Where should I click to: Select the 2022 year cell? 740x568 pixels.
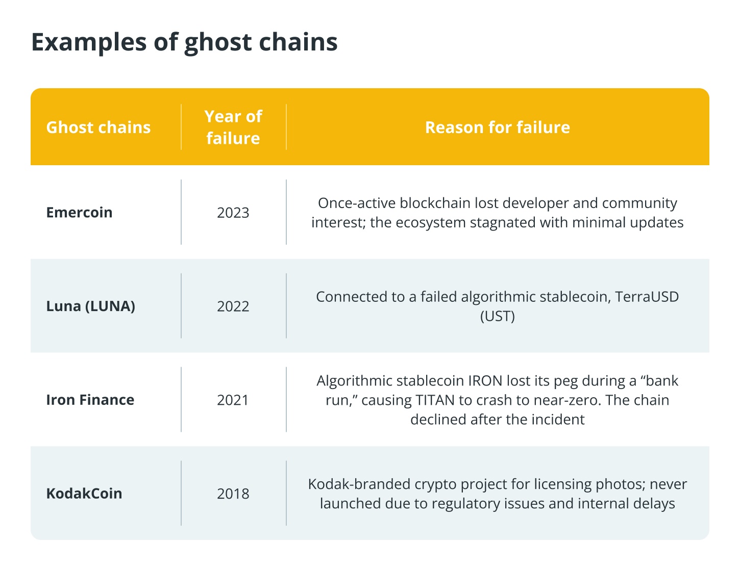click(x=233, y=306)
